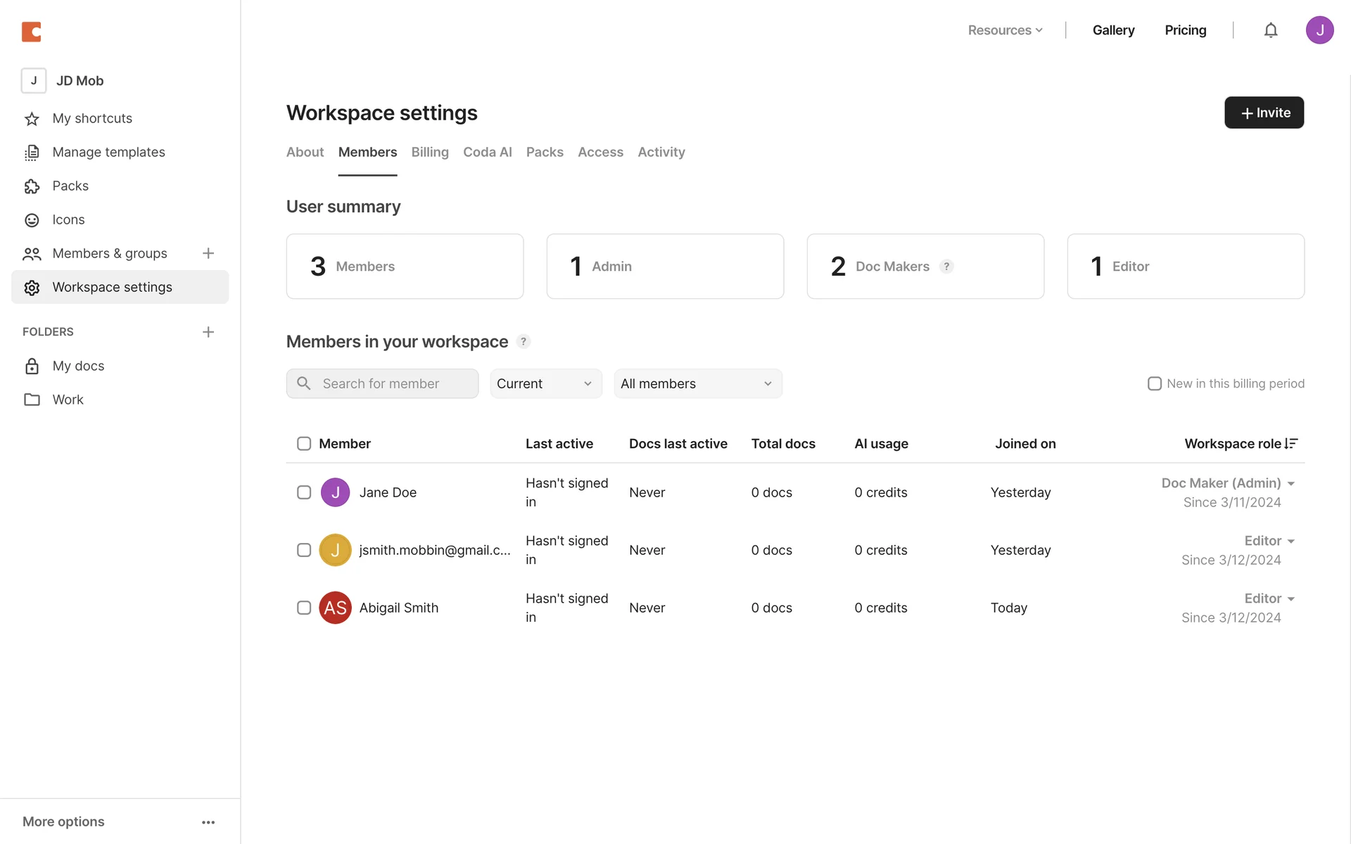Open the user profile avatar menu

pyautogui.click(x=1319, y=30)
